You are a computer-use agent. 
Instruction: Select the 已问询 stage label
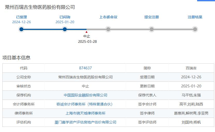(x=65, y=17)
